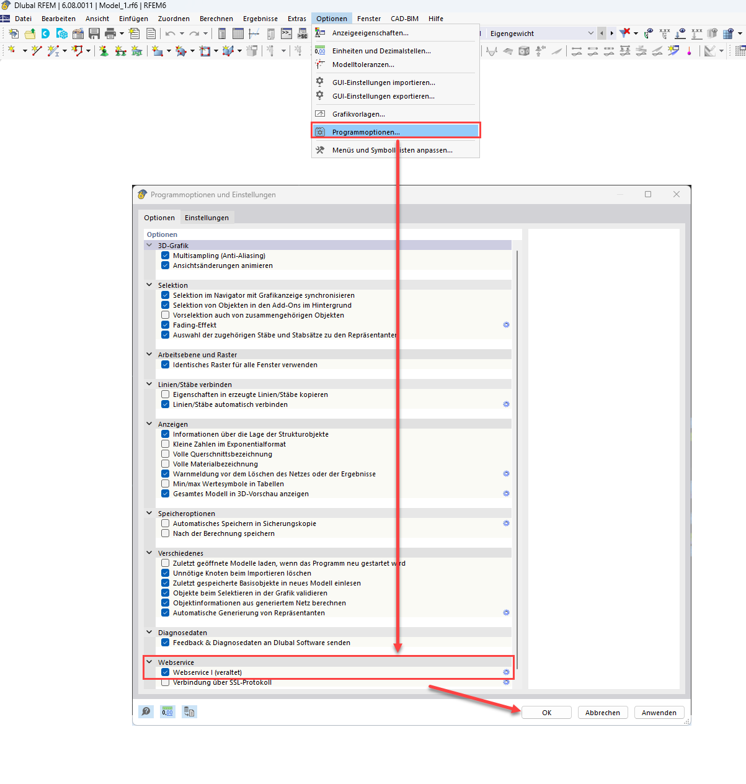Viewport: 746px width, 784px height.
Task: Collapse the Webservice section
Action: [149, 662]
